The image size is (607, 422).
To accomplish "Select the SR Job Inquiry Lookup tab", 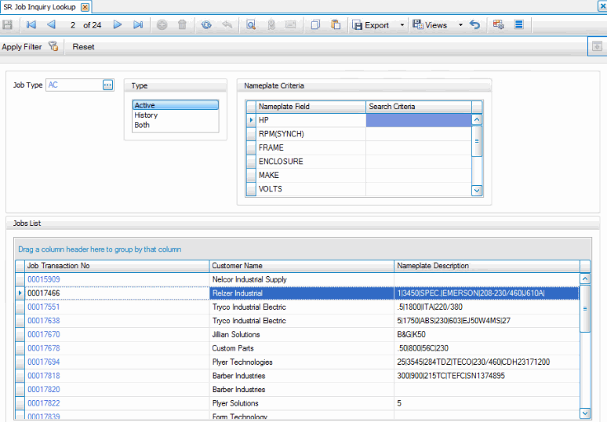I will pyautogui.click(x=40, y=6).
